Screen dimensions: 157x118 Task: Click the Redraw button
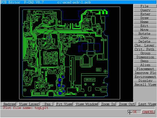[x=9, y=104]
